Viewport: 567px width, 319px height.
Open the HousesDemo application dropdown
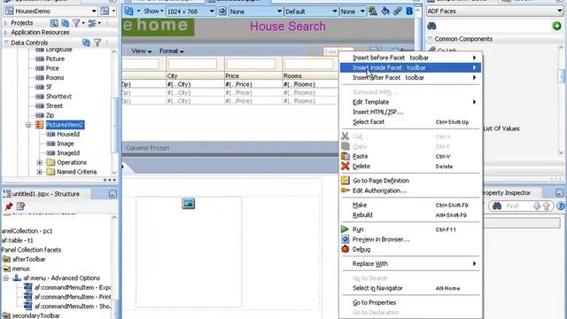point(94,12)
